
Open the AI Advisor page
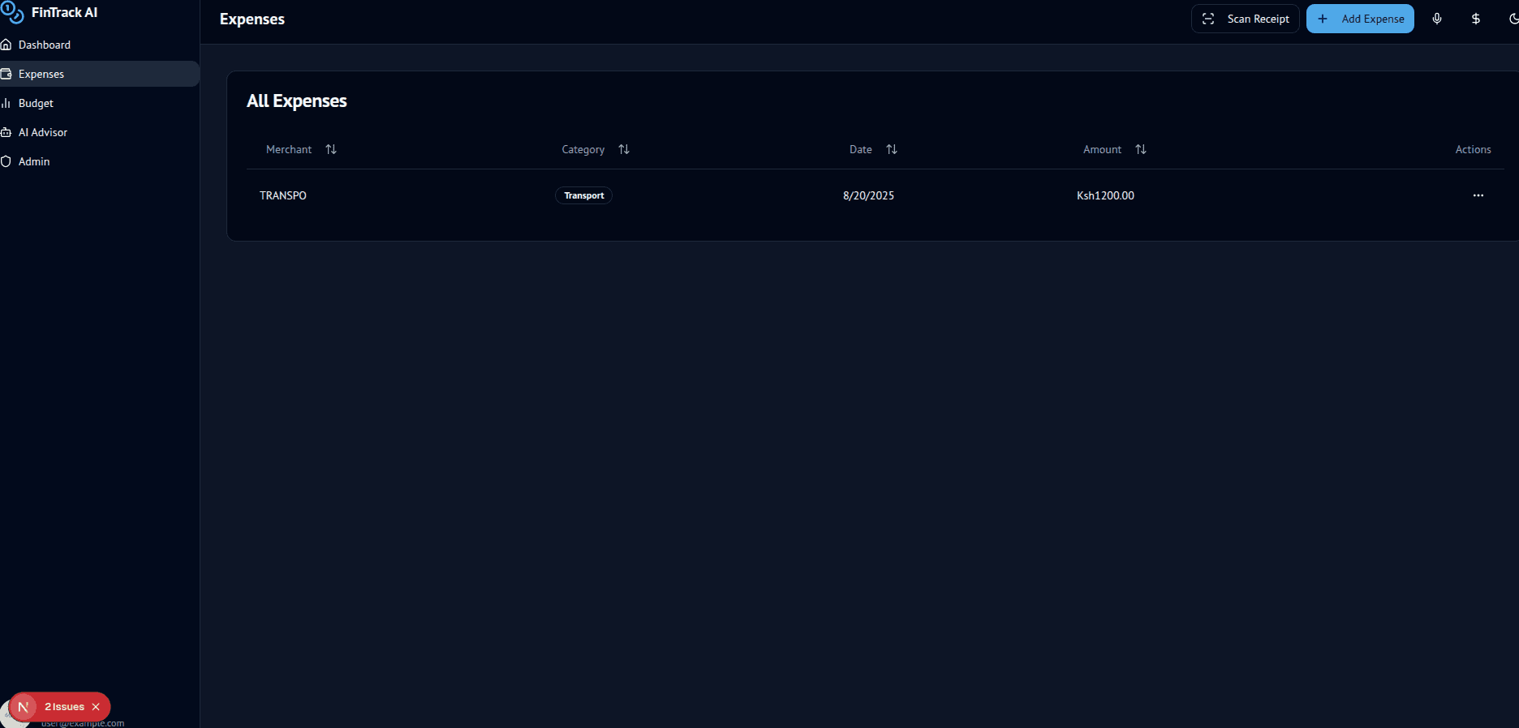tap(98, 132)
